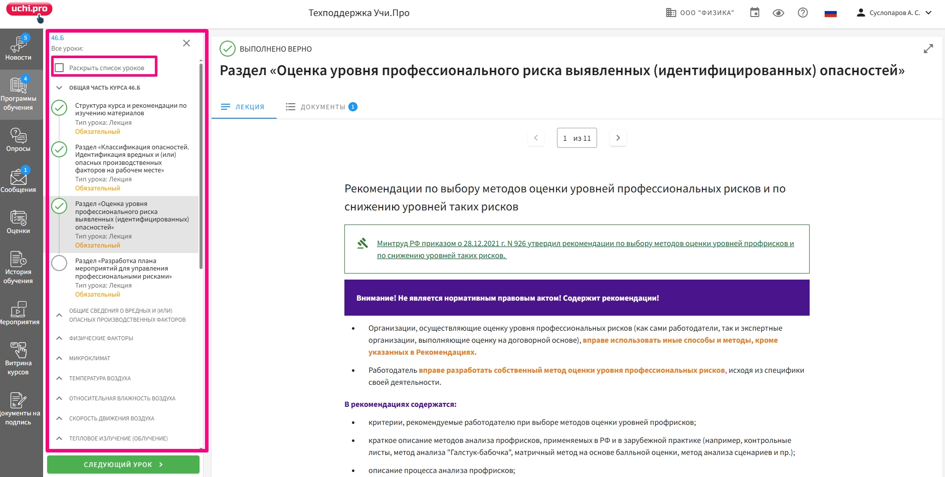Image resolution: width=945 pixels, height=477 pixels.
Task: Open История обучения from the sidebar
Action: [20, 270]
